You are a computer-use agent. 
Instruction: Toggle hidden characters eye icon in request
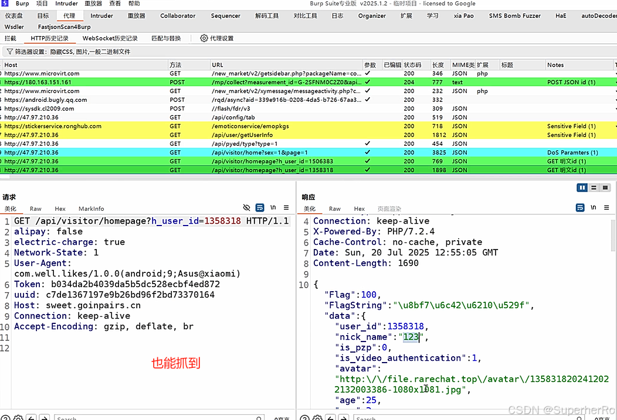click(x=247, y=207)
